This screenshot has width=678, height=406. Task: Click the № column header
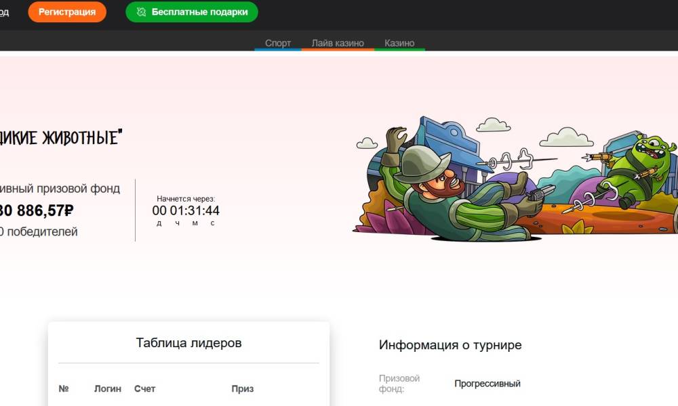(64, 388)
